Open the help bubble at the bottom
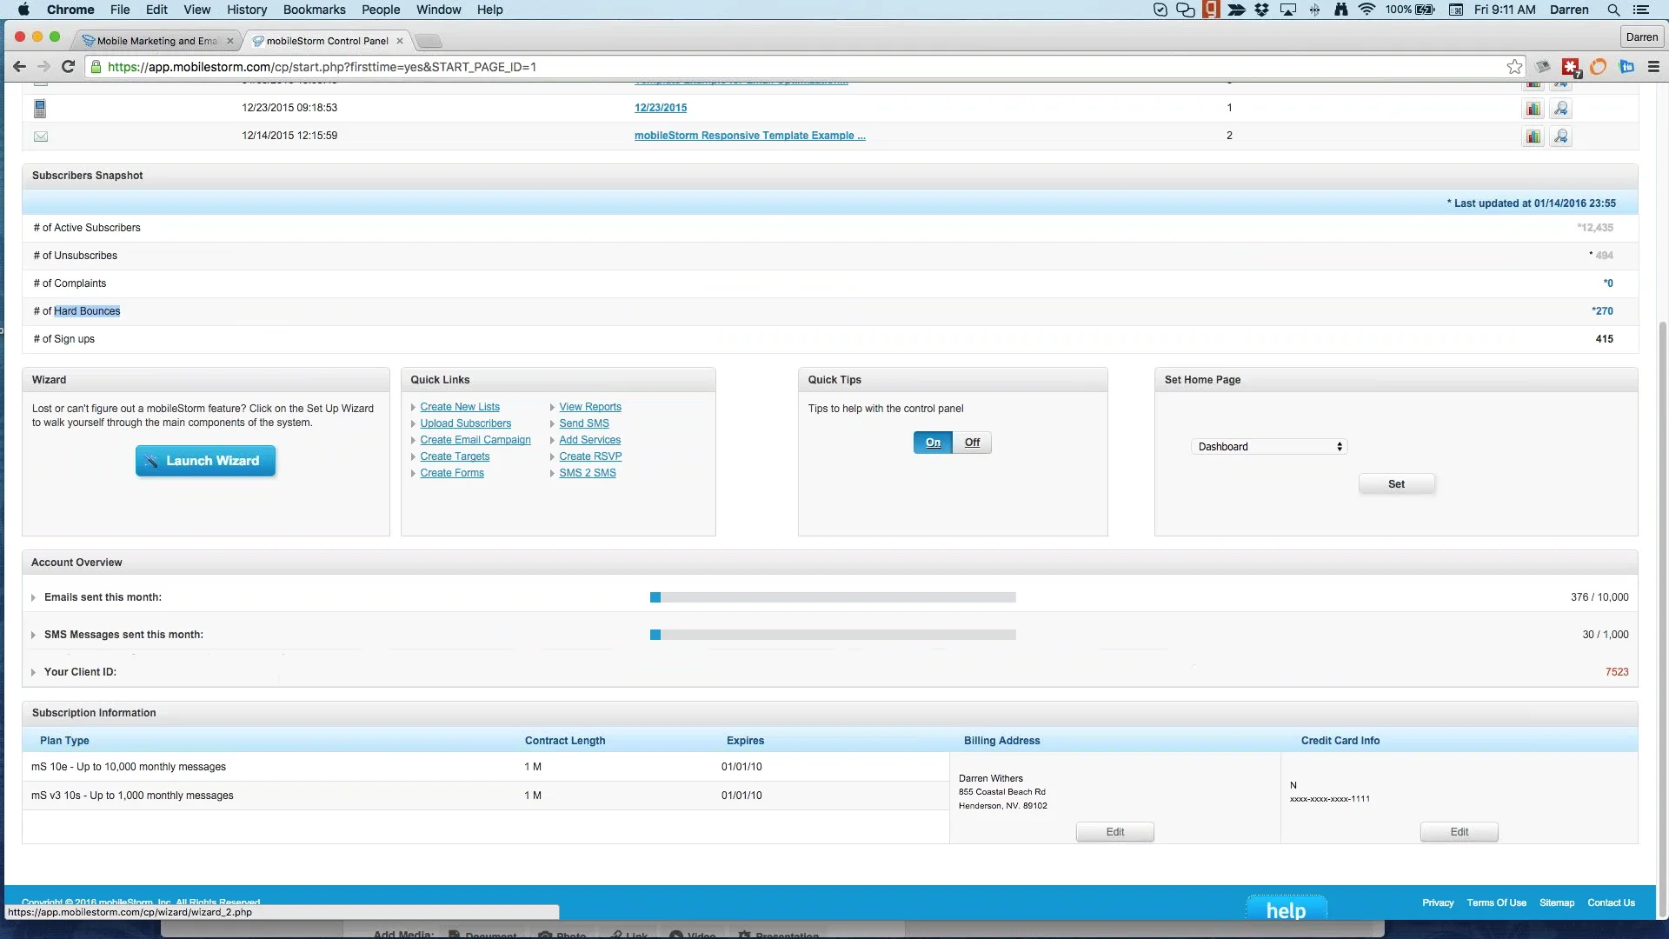The width and height of the screenshot is (1669, 939). point(1286,909)
